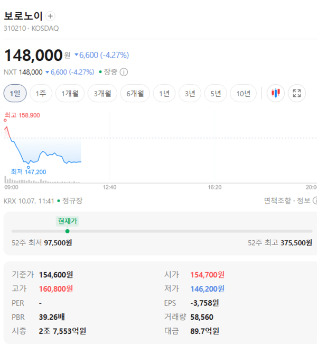This screenshot has height=344, width=317.
Task: Click the KRX 10.07. 11:41 timestamp
Action: [29, 201]
